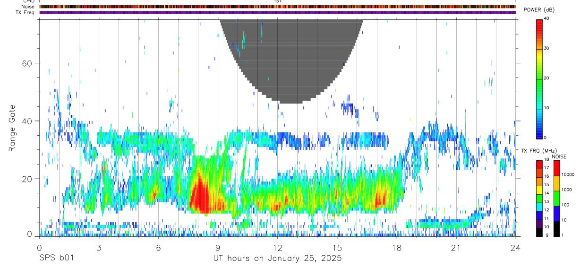
Task: Click the '14' tick on TX FRQ legend
Action: pyautogui.click(x=547, y=193)
